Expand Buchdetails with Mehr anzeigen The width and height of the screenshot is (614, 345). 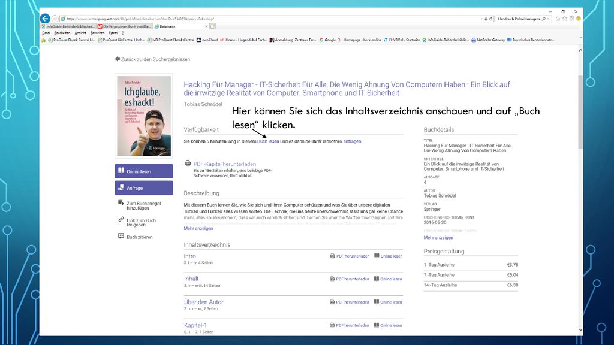click(x=438, y=238)
